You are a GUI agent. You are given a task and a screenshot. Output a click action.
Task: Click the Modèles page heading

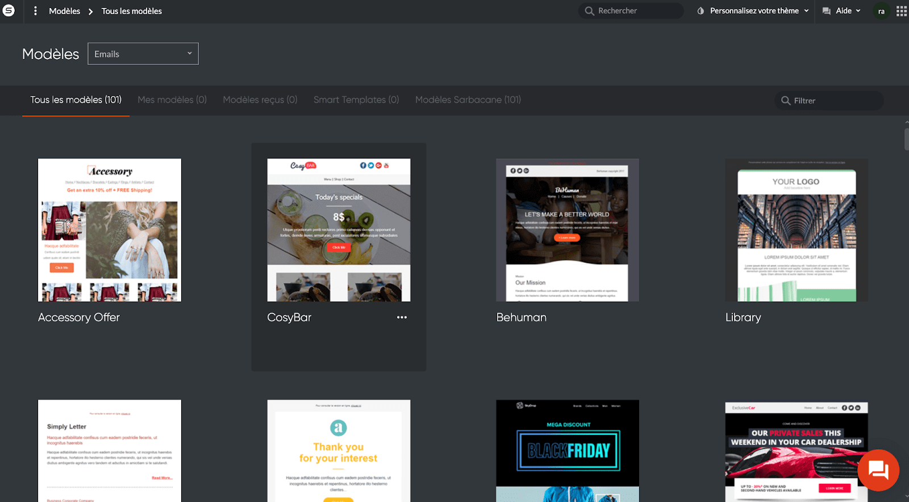[x=51, y=54]
